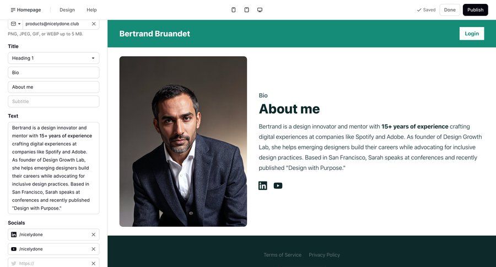Screen dimensions: 496x267
Task: Click the YouTube icon in the page preview
Action: 278,186
